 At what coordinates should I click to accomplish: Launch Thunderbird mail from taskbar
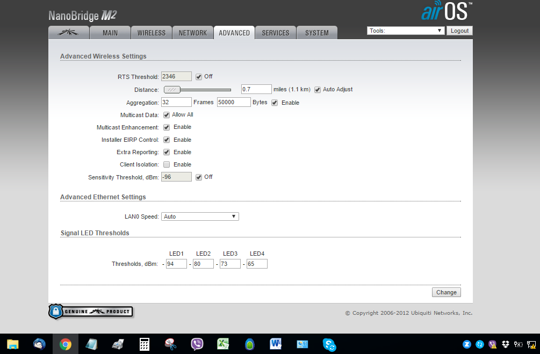tap(39, 344)
